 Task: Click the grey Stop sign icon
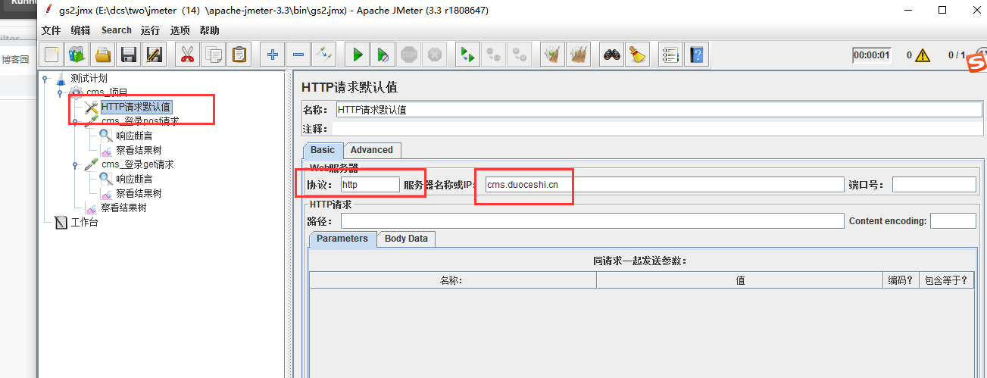point(409,55)
